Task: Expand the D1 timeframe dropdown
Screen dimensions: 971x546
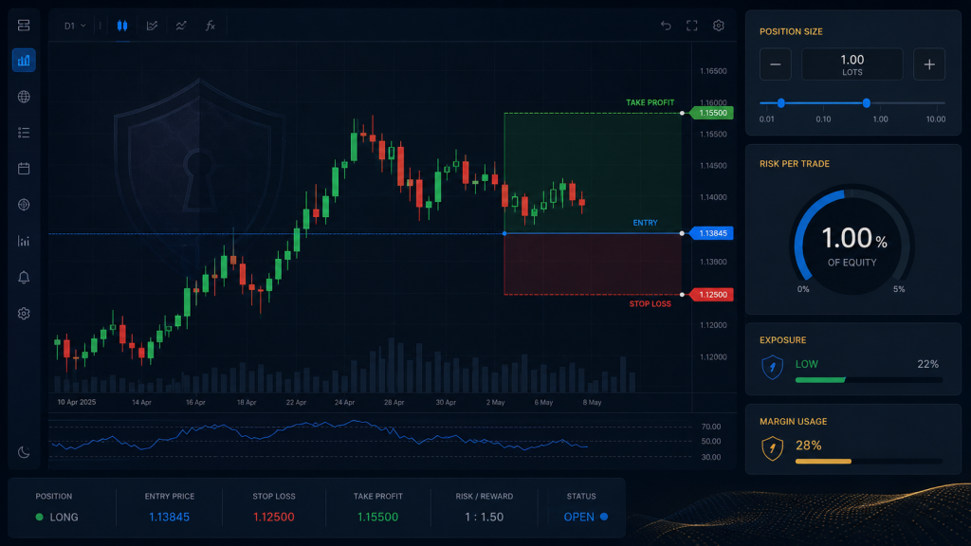Action: pos(75,26)
